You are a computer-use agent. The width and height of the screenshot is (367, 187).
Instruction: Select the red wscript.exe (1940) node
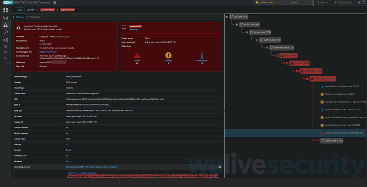pos(311,71)
